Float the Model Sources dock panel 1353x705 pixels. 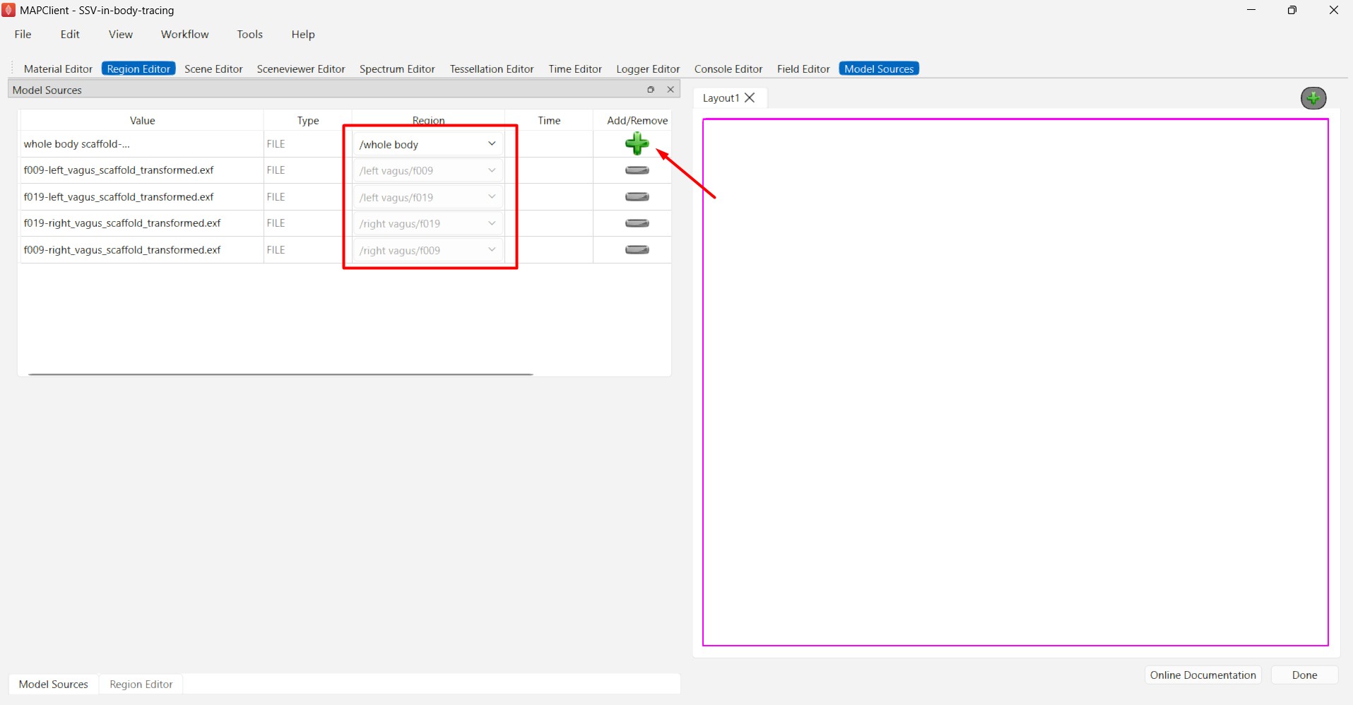[651, 90]
